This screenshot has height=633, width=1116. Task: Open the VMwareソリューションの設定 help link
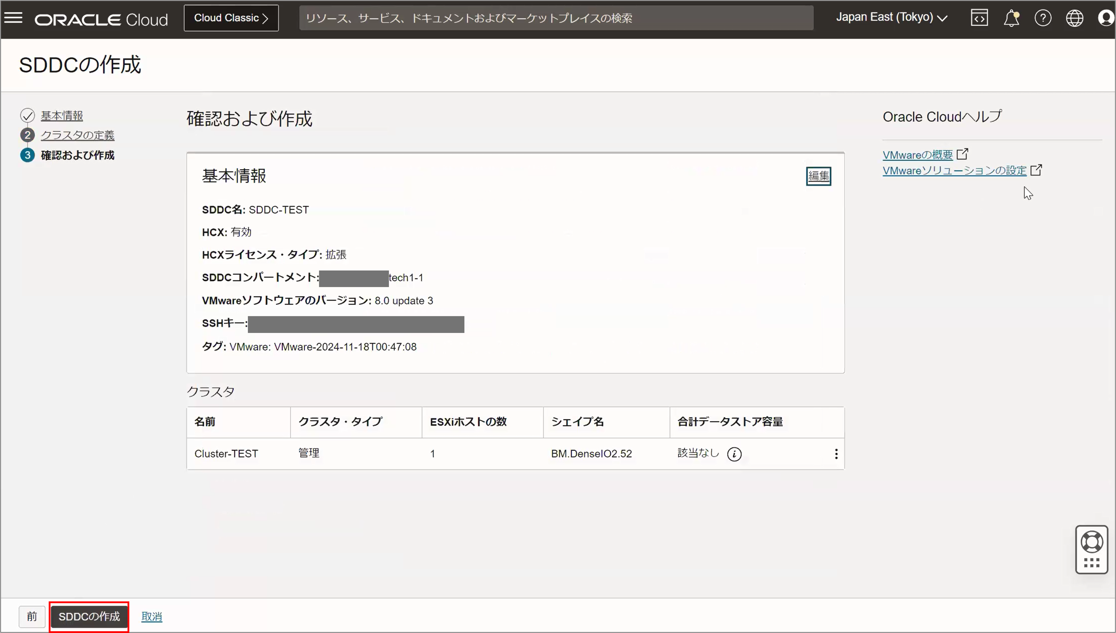pos(955,170)
